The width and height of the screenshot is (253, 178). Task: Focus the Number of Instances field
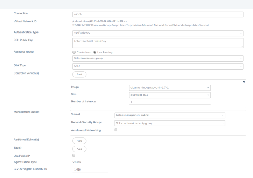tap(170, 102)
